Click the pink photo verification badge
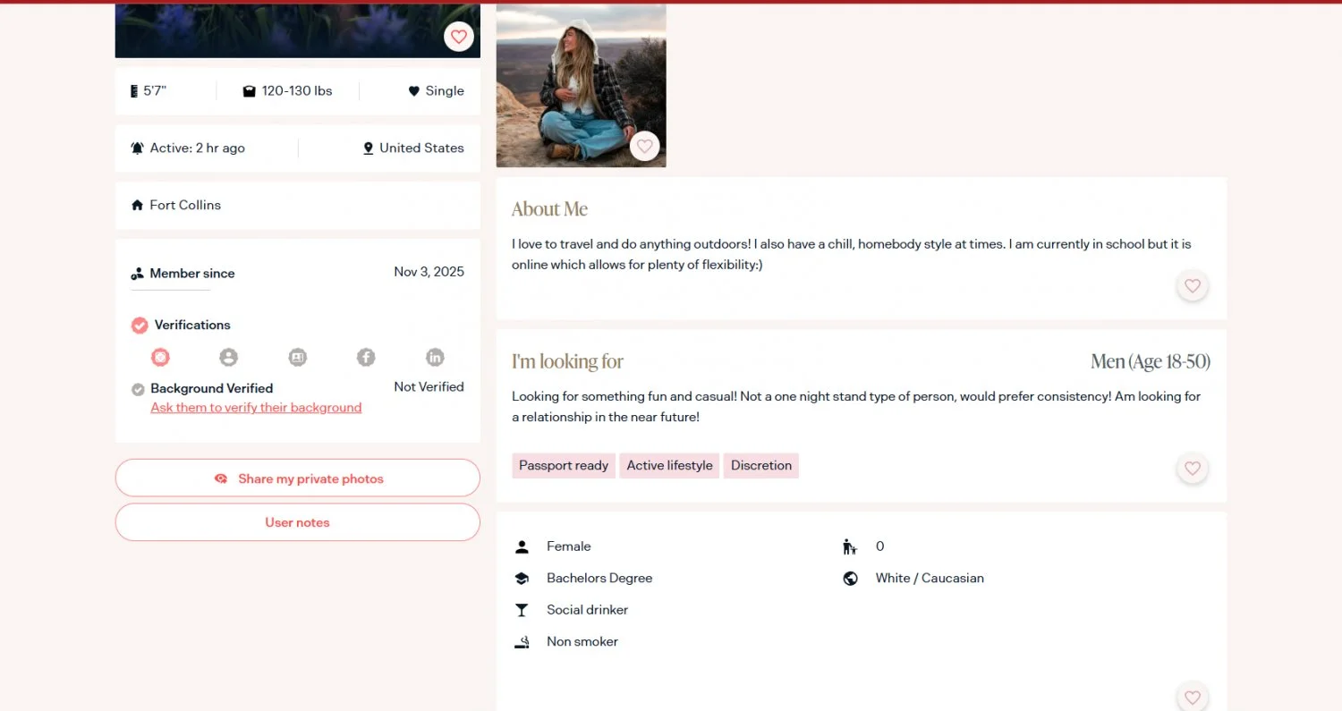The image size is (1342, 711). click(160, 357)
